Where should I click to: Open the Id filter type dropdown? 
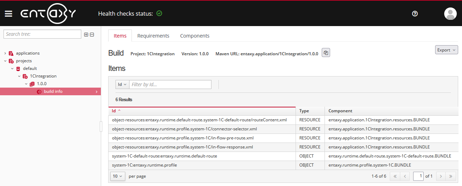click(x=122, y=84)
